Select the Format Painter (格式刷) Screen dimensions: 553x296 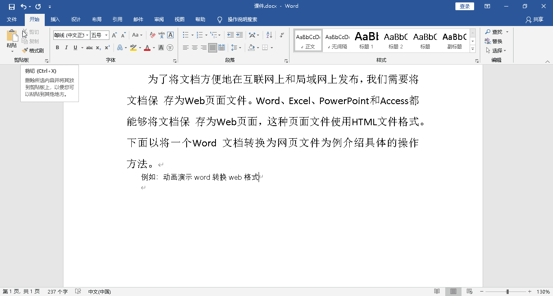33,51
